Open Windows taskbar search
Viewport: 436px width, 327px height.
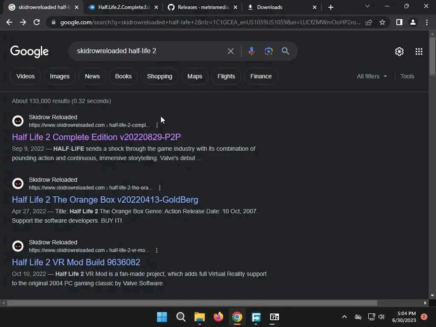coord(181,317)
